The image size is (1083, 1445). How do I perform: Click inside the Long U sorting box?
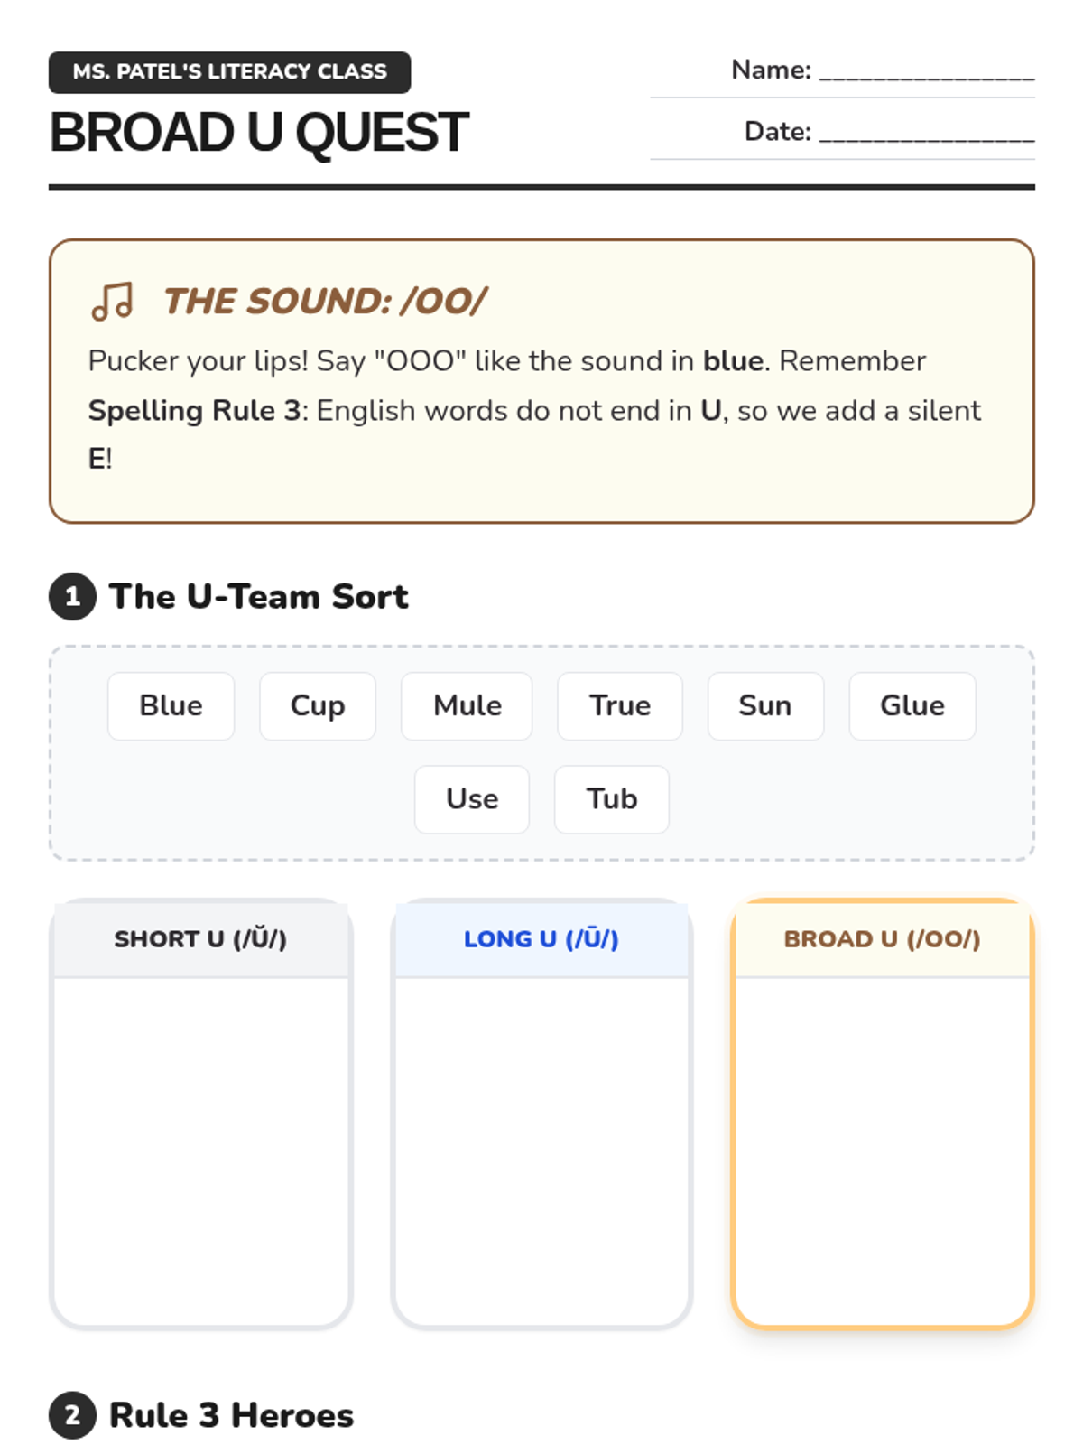(541, 1150)
